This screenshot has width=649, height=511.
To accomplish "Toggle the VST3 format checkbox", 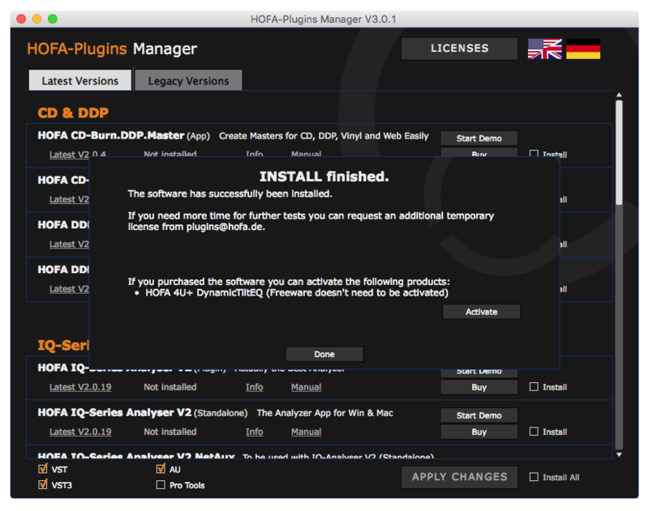I will click(43, 484).
